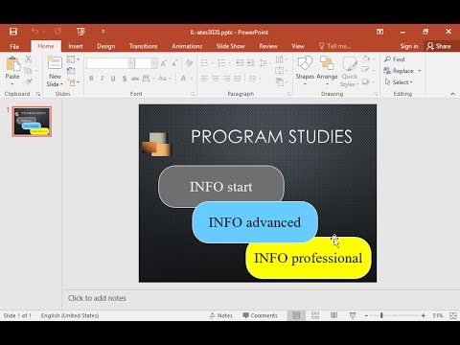Switch to the Design tab

[x=106, y=46]
